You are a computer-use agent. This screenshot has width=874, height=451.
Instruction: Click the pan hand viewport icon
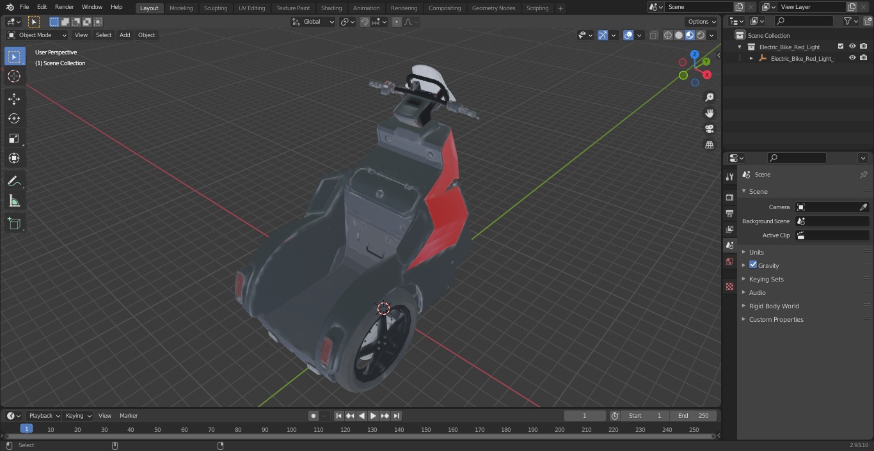click(709, 113)
